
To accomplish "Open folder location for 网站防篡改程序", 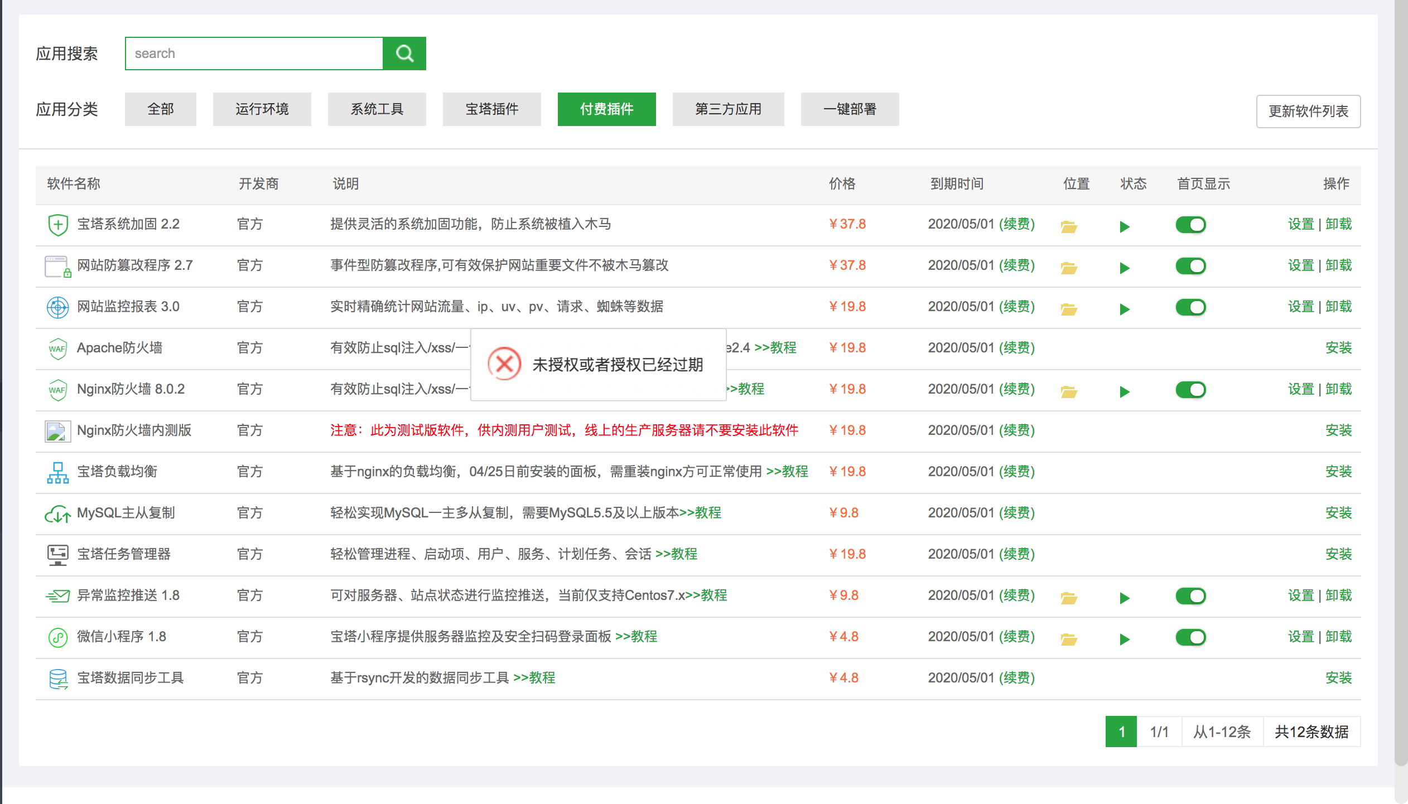I will [1069, 268].
